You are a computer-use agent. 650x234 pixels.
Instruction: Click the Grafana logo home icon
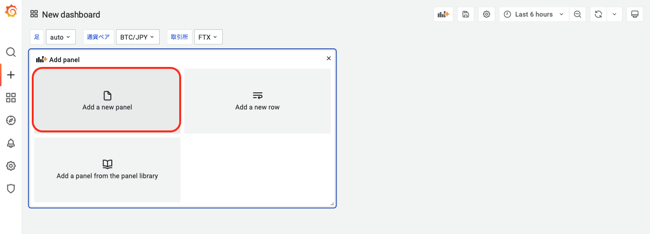coord(11,11)
